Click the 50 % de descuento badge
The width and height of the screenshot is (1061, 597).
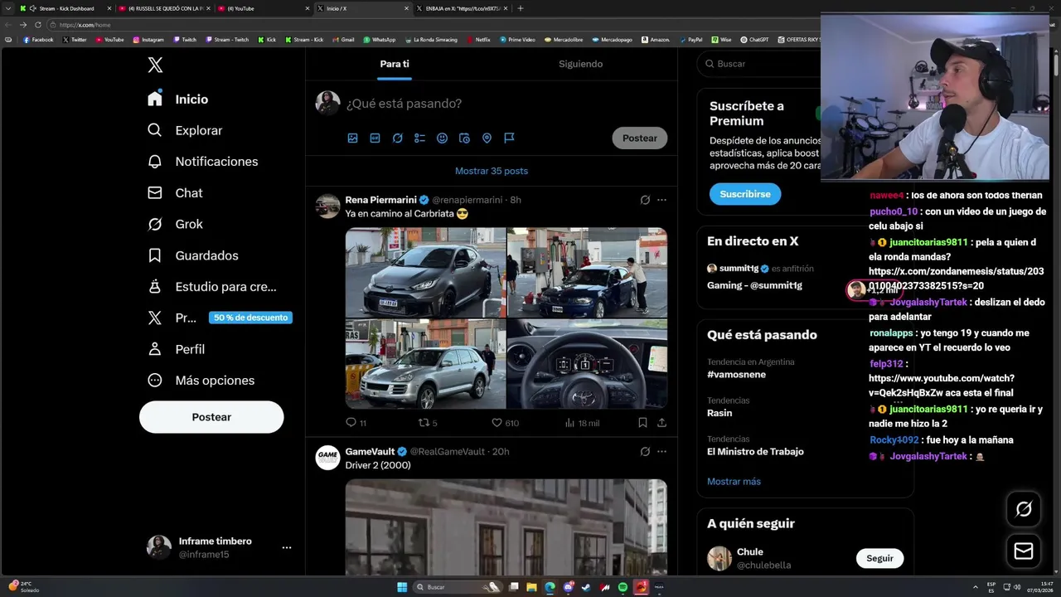point(250,318)
